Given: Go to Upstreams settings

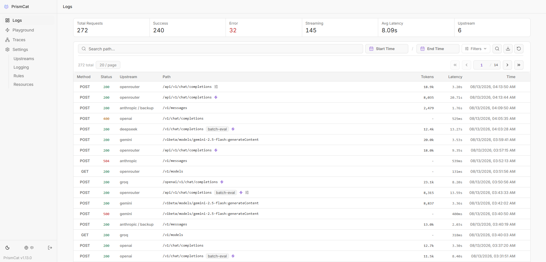Looking at the screenshot, I should 24,59.
